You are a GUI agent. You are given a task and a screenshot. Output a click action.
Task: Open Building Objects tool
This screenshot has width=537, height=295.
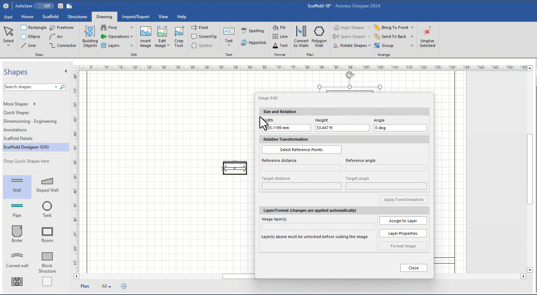tap(90, 32)
